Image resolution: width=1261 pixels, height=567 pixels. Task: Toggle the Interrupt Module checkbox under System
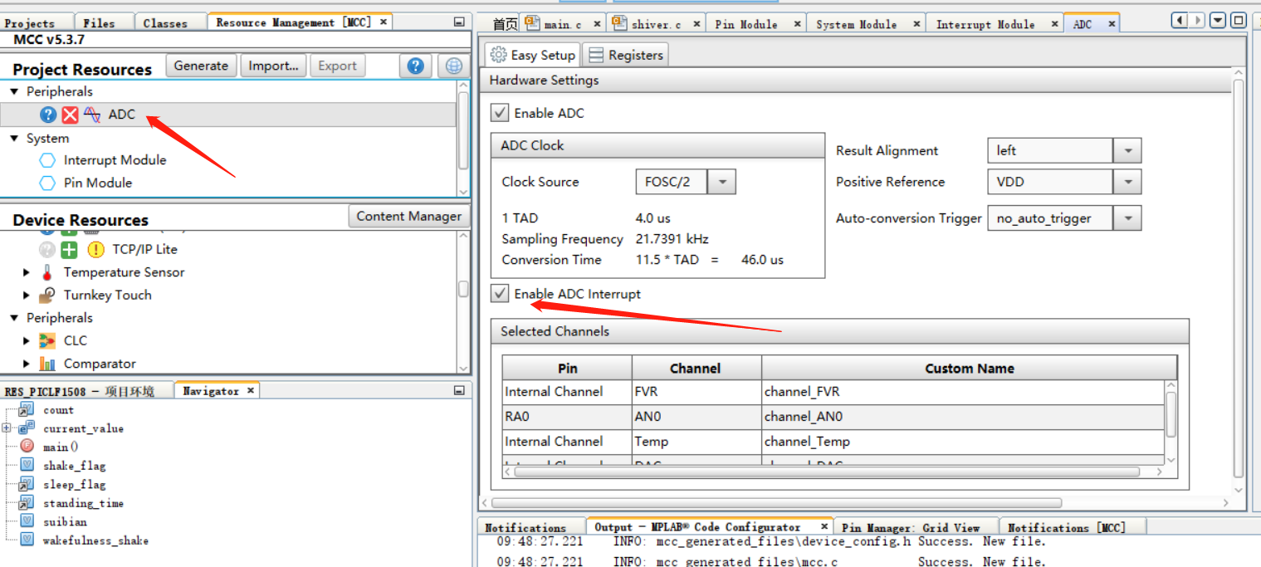47,160
